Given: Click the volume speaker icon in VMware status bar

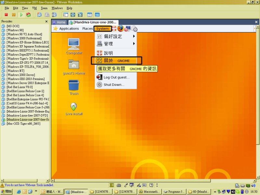Looking at the screenshot, I should pyautogui.click(x=253, y=186).
